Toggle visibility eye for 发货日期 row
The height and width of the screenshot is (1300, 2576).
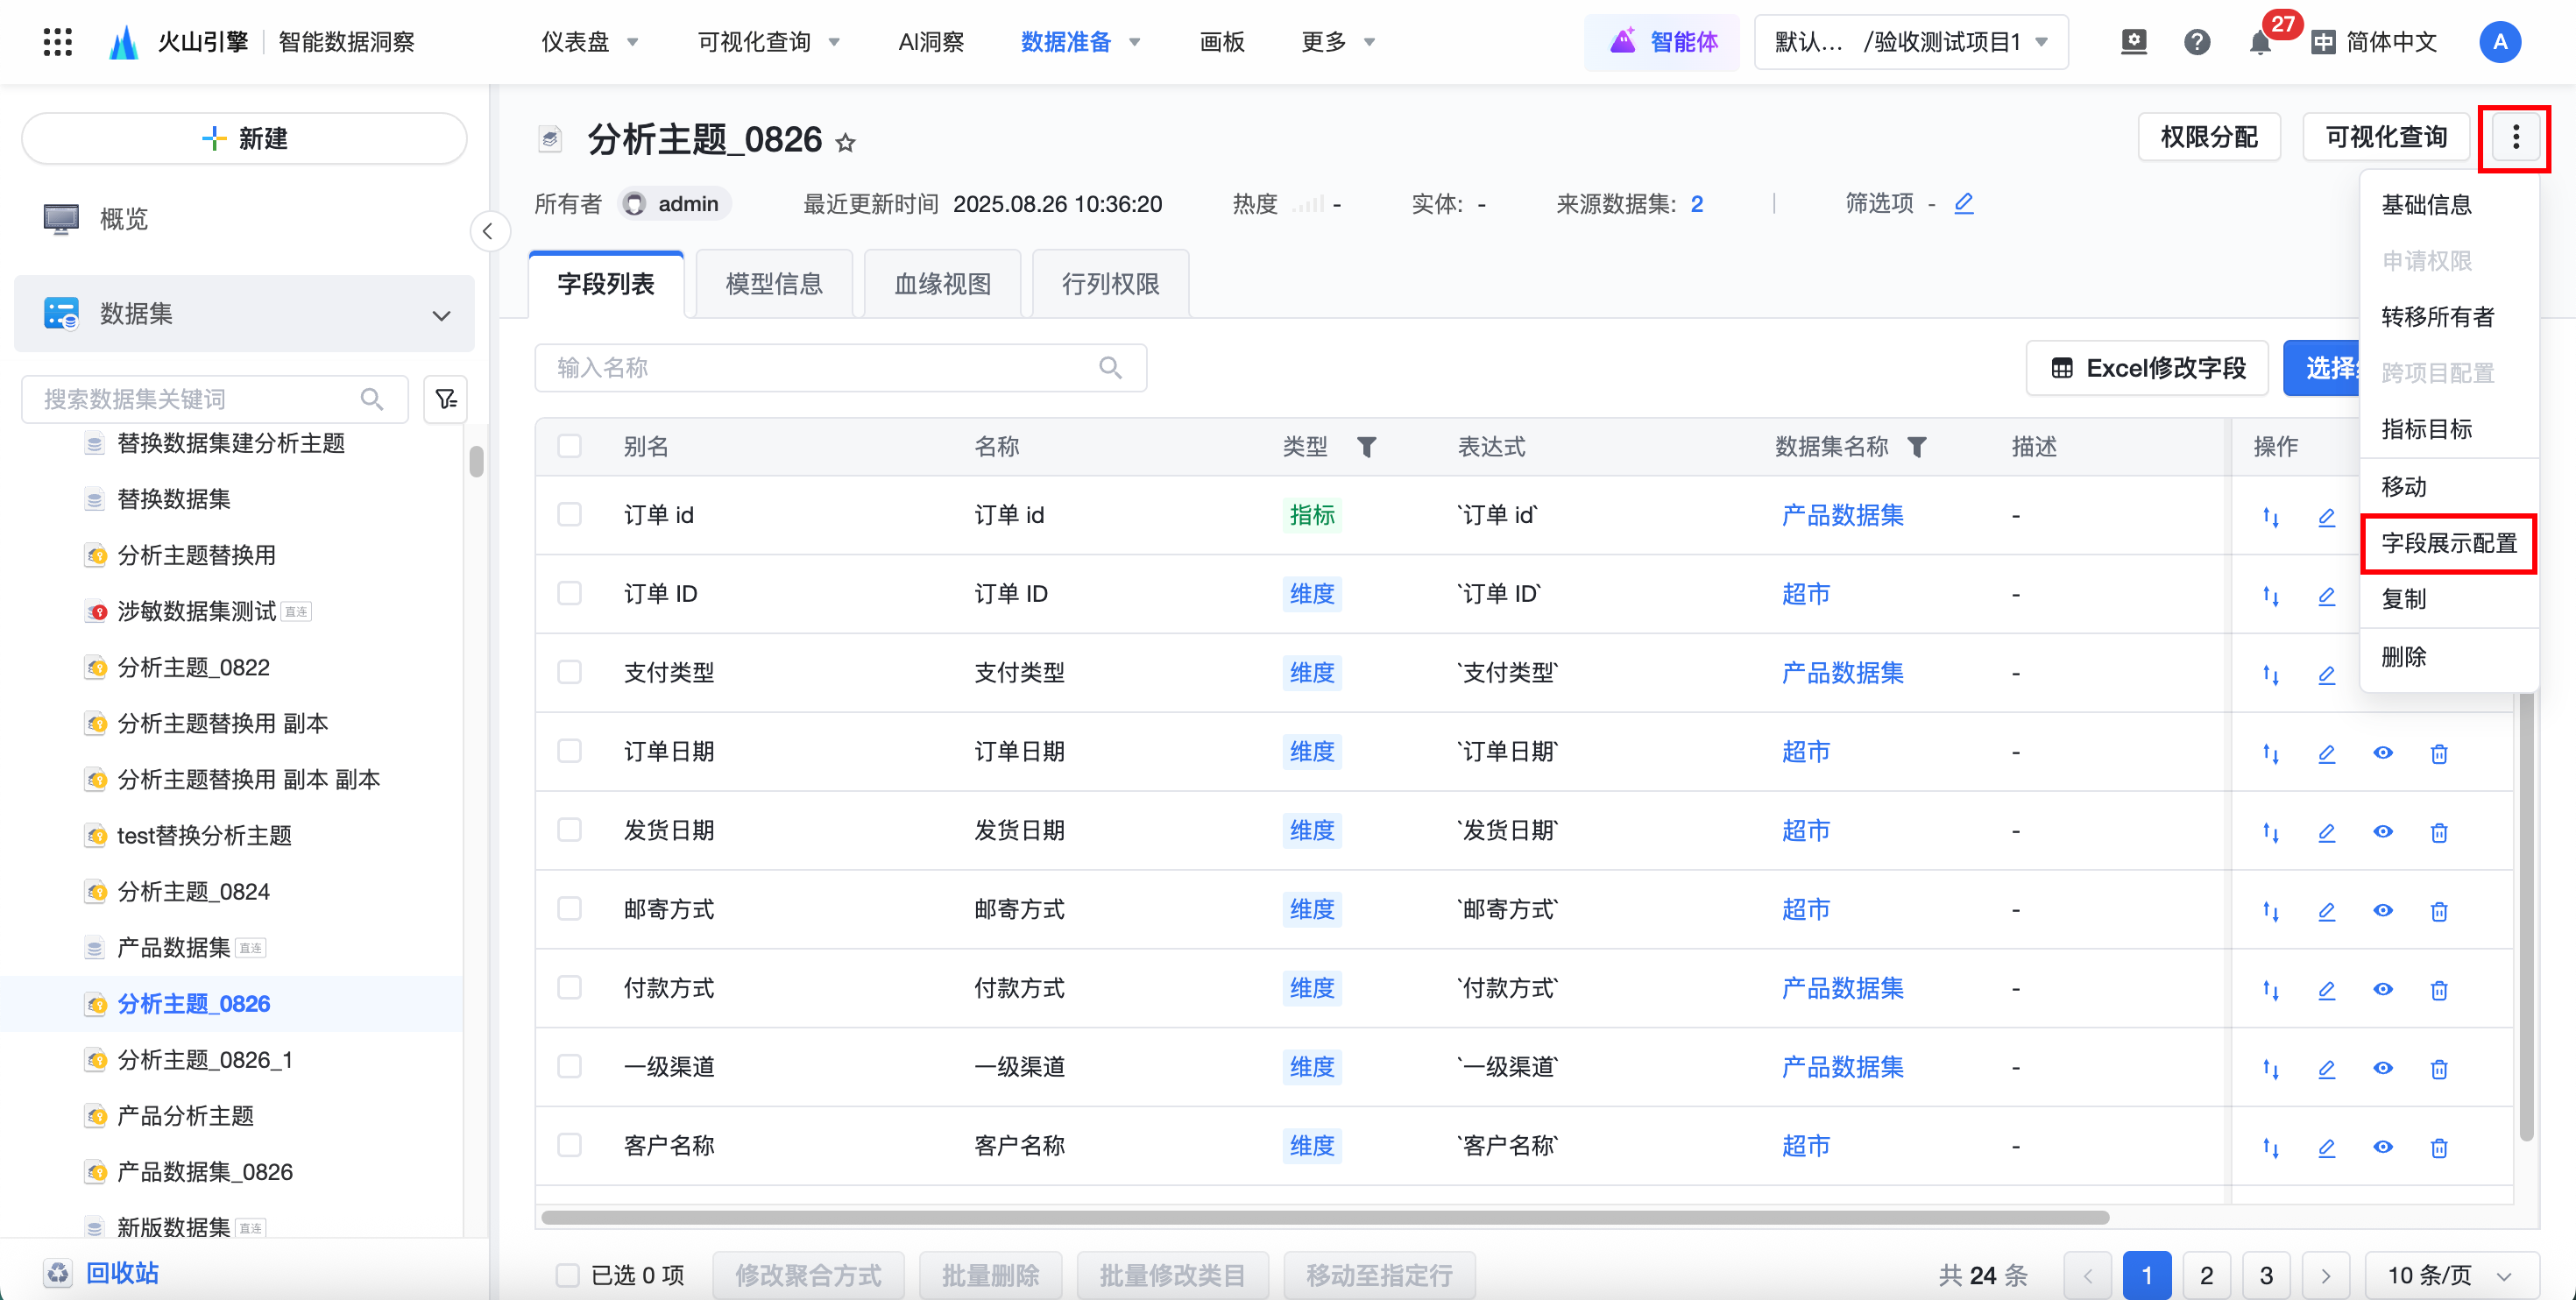coord(2383,832)
